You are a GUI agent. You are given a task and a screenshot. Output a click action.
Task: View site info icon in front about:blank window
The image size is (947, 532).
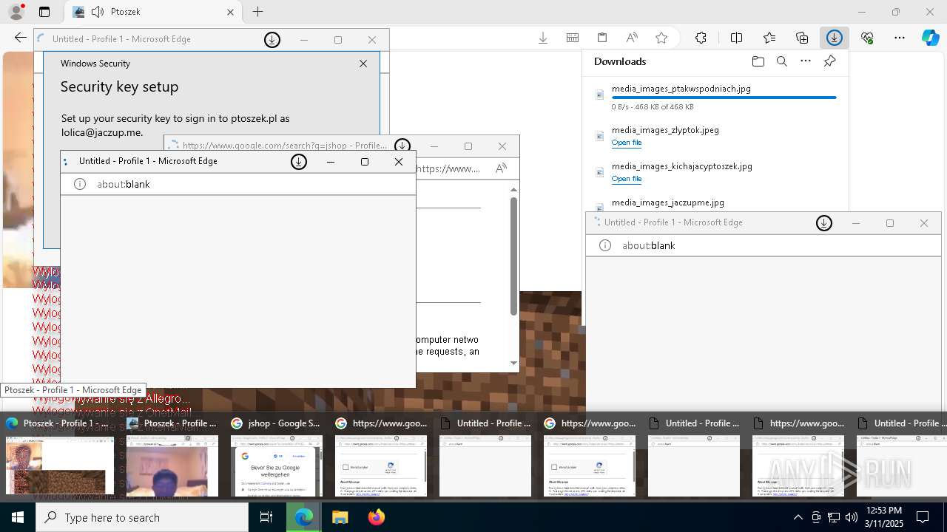(80, 184)
